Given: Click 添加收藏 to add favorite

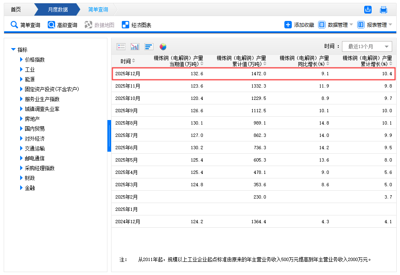Looking at the screenshot, I should (299, 25).
